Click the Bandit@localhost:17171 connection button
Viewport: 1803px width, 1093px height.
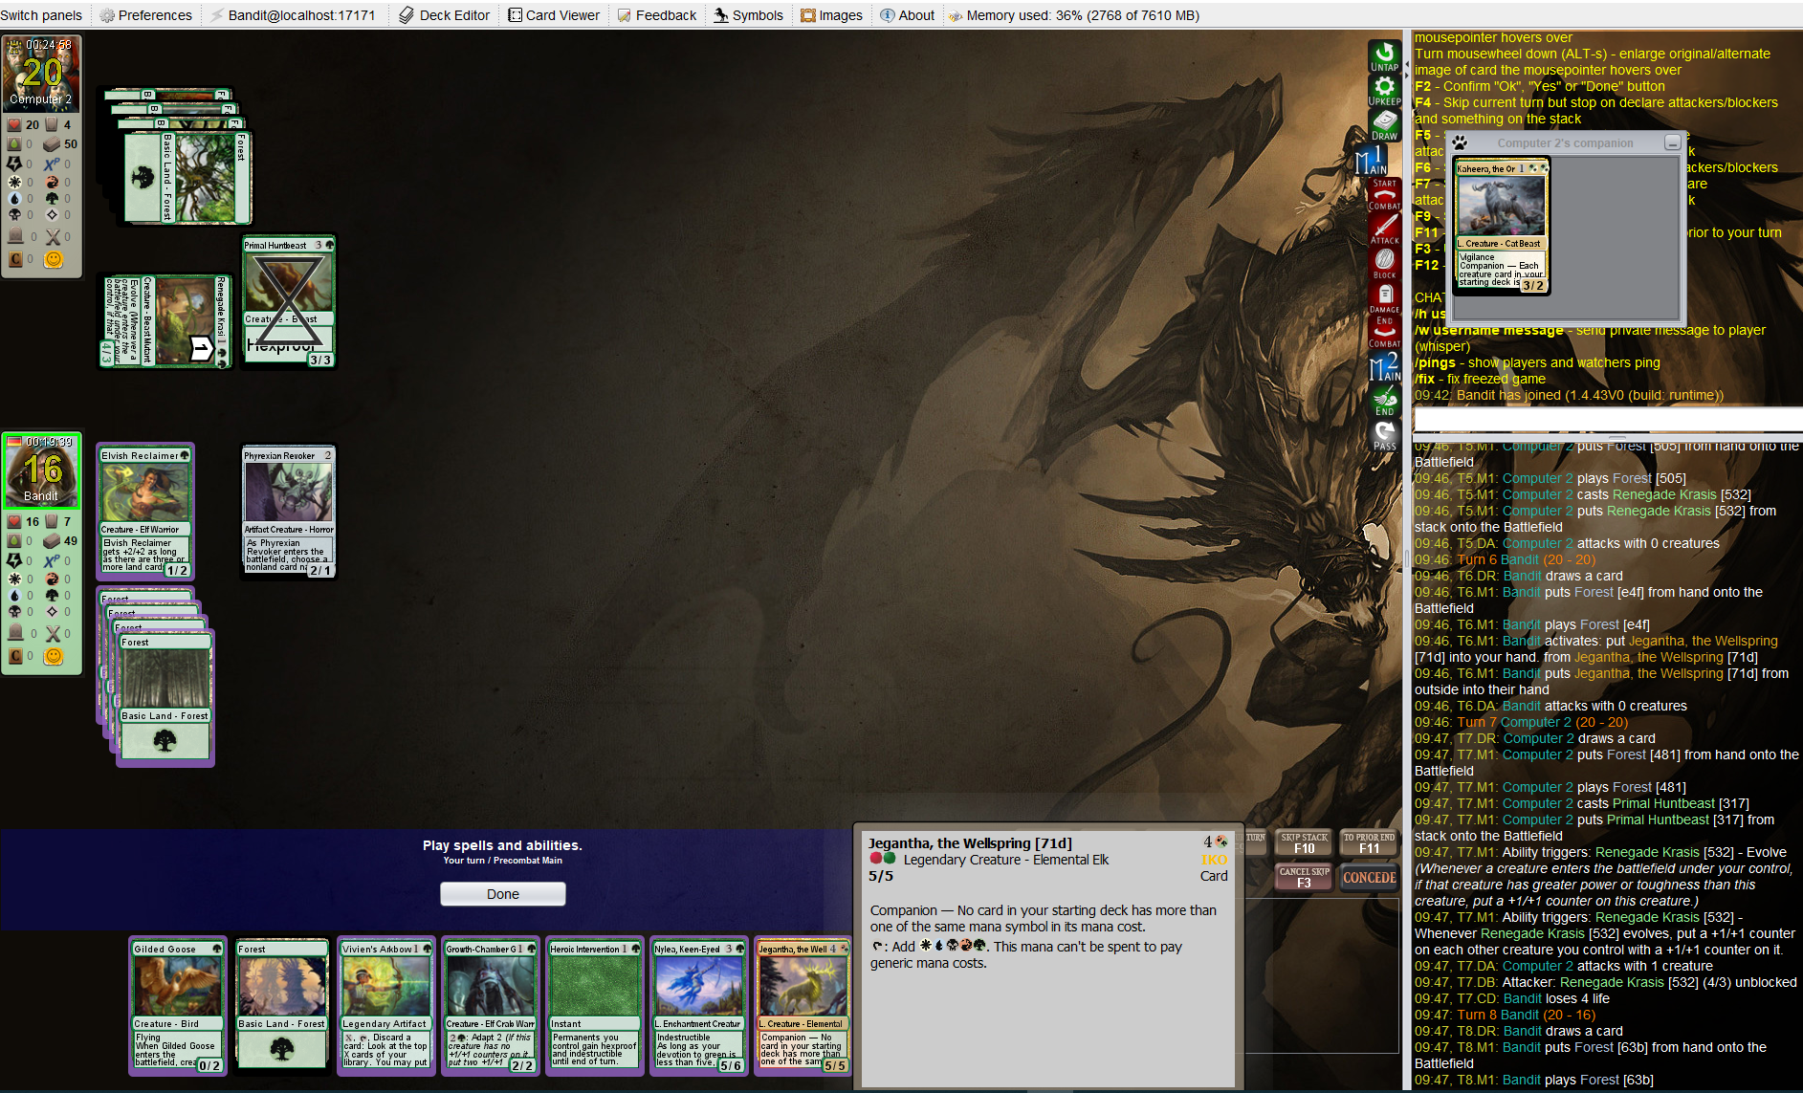[x=293, y=15]
